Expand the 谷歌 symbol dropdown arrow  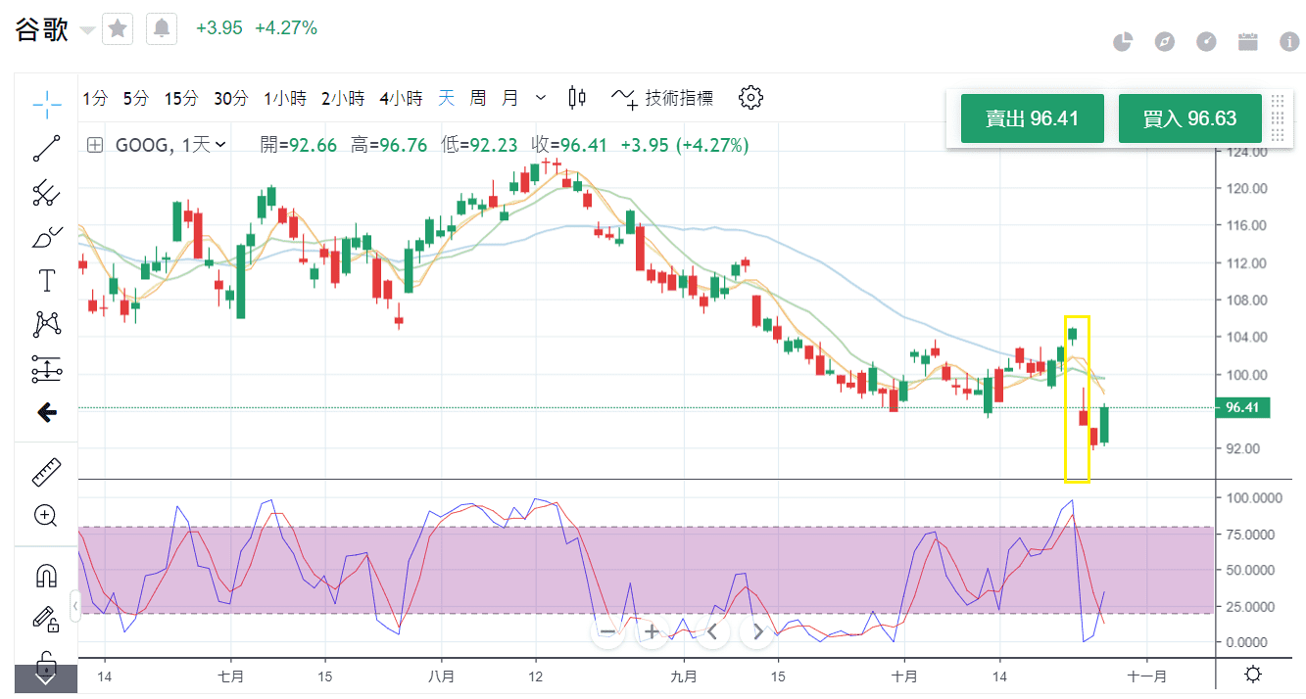pyautogui.click(x=87, y=30)
